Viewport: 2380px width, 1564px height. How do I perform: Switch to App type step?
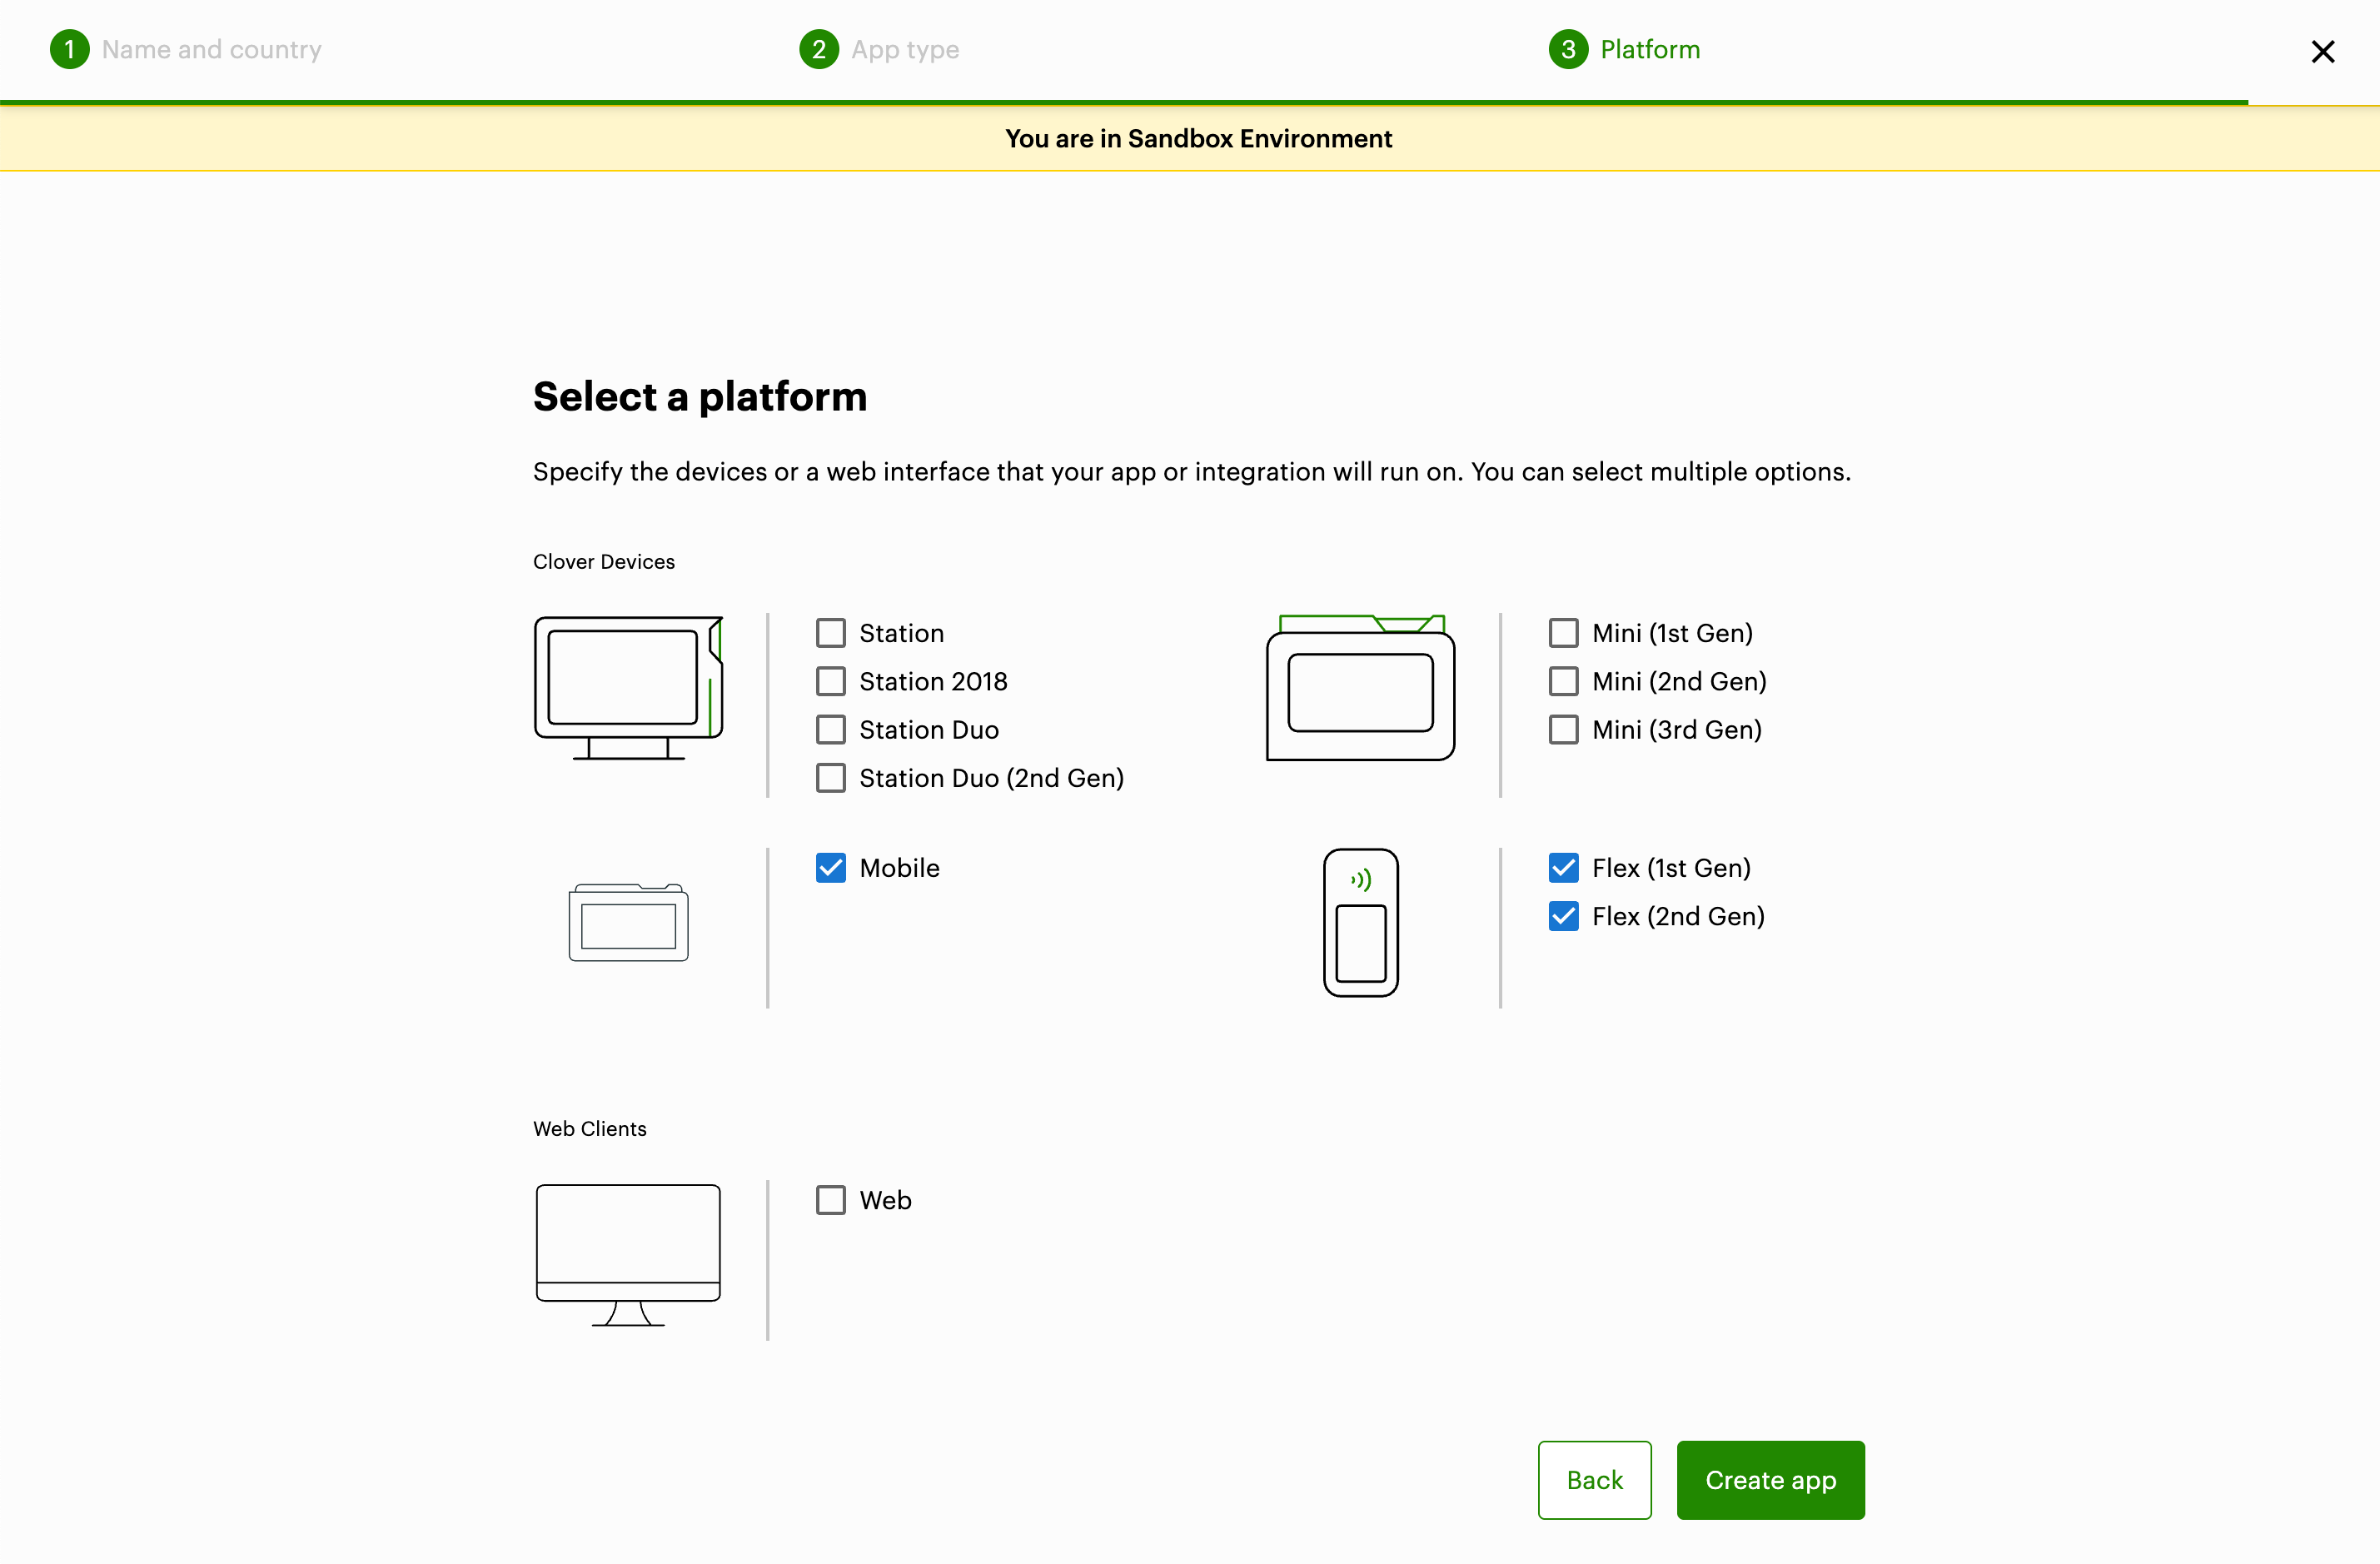[904, 49]
